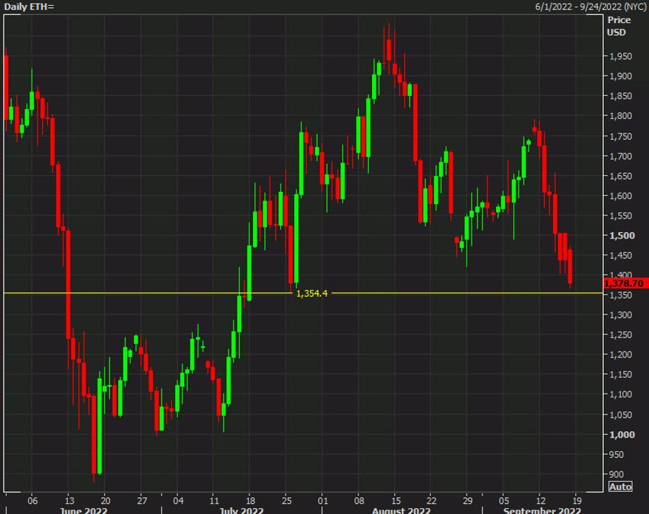649x514 pixels.
Task: Select the July 2022 month label
Action: pos(241,510)
